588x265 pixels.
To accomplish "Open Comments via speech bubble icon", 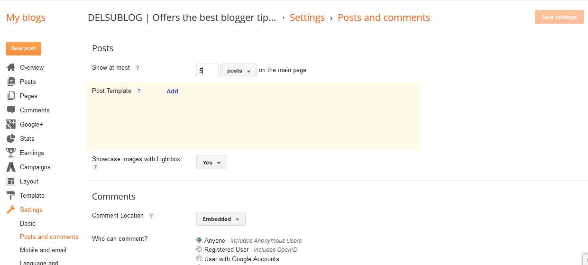I will pyautogui.click(x=11, y=110).
